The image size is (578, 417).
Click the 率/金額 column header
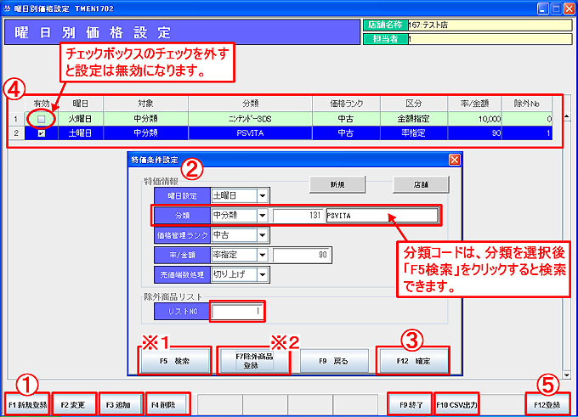click(474, 104)
